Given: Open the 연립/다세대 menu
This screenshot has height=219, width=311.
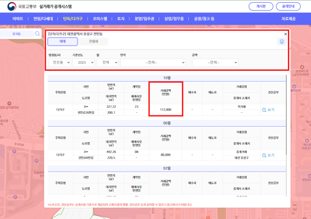Looking at the screenshot, I should point(43,19).
